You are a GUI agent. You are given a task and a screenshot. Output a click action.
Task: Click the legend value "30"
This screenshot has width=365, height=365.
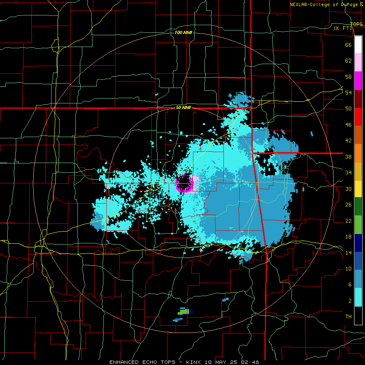348,189
